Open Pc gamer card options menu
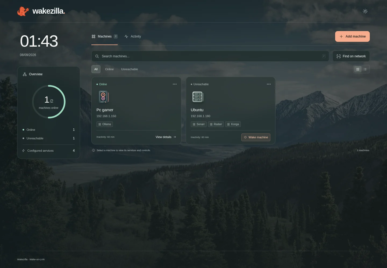This screenshot has width=387, height=268. (175, 84)
